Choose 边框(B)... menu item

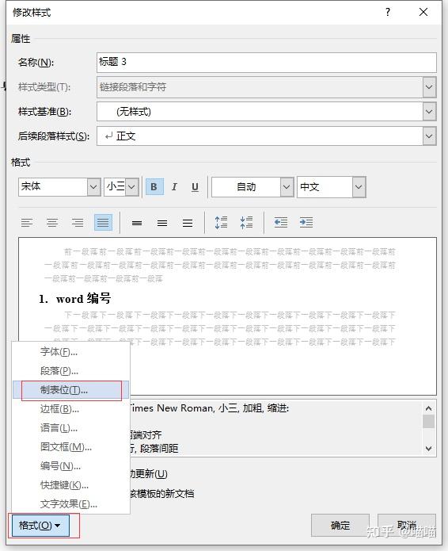(71, 408)
